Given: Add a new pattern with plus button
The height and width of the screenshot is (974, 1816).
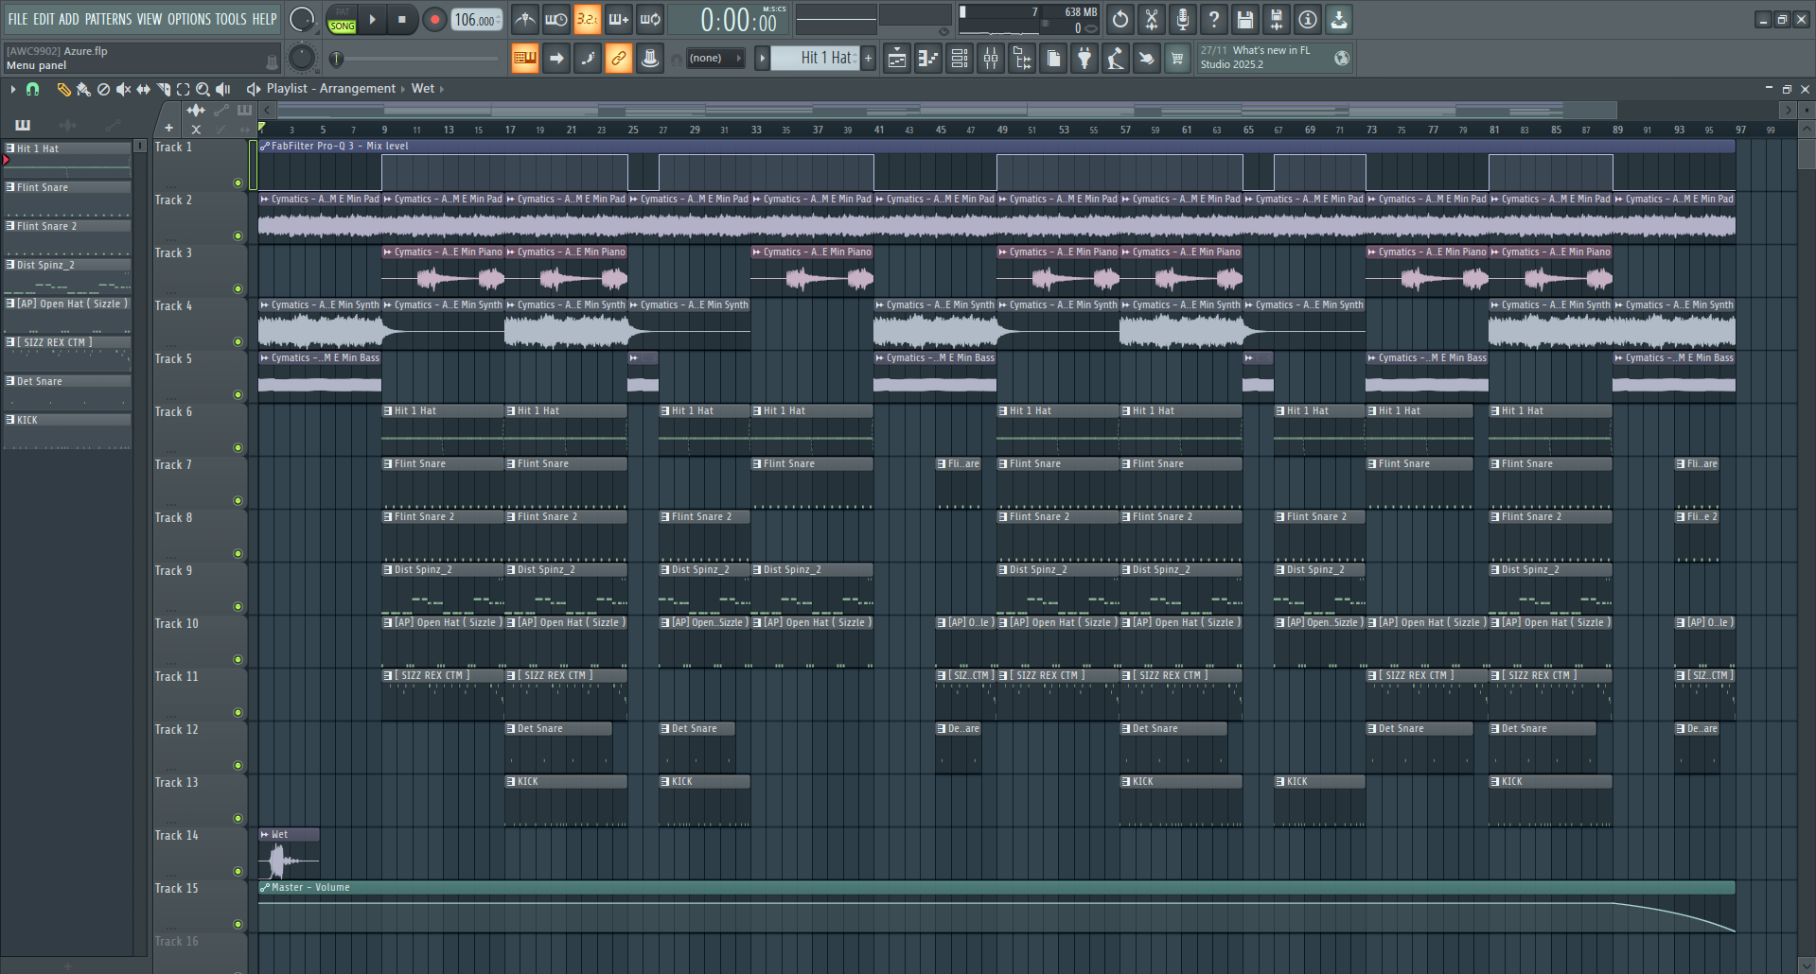Looking at the screenshot, I should click(x=868, y=59).
